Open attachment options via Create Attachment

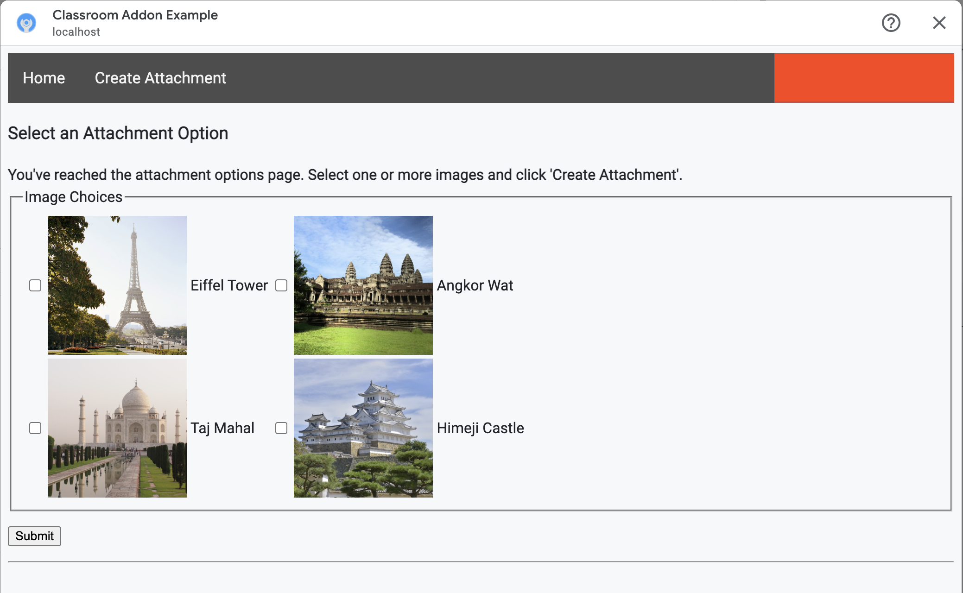(160, 78)
